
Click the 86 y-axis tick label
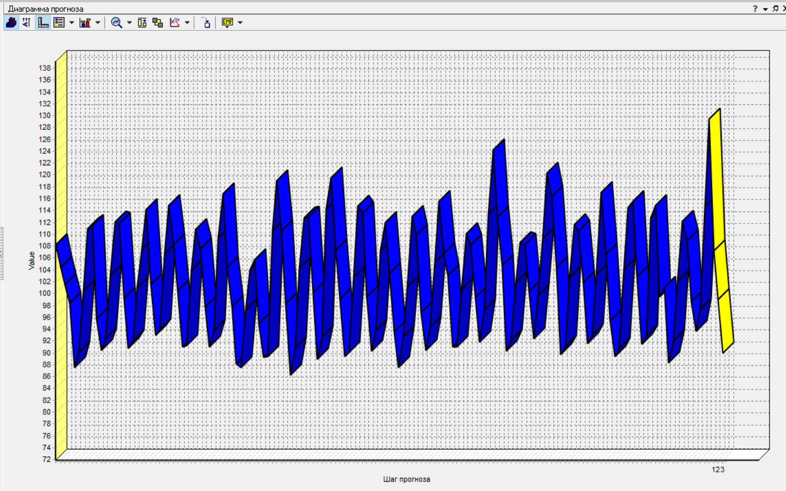pyautogui.click(x=46, y=376)
